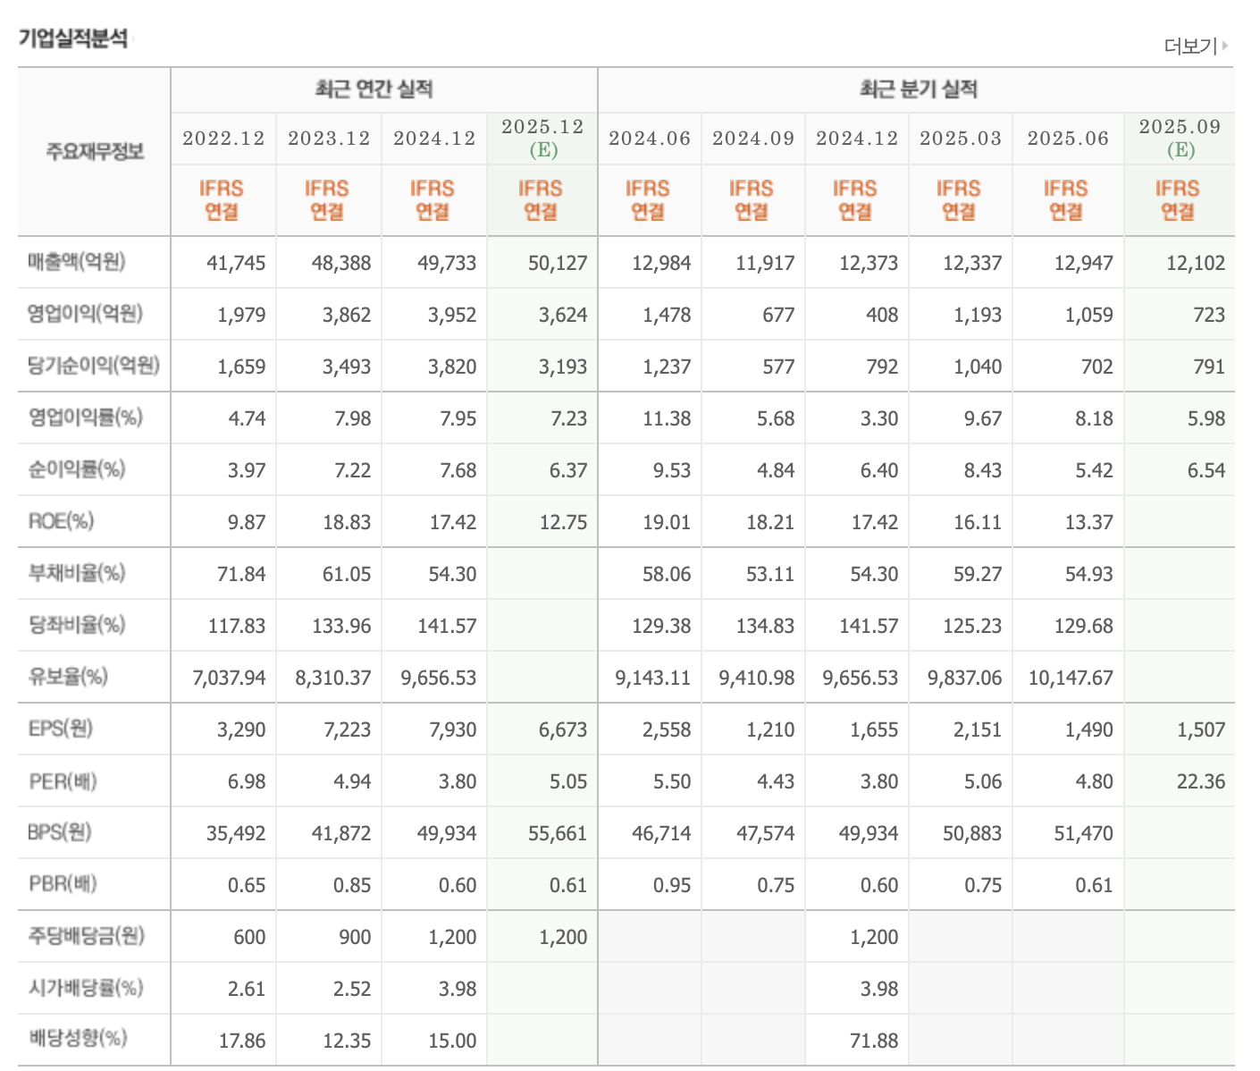The height and width of the screenshot is (1071, 1260).
Task: Click the 2022.12 column header
Action: click(x=223, y=139)
